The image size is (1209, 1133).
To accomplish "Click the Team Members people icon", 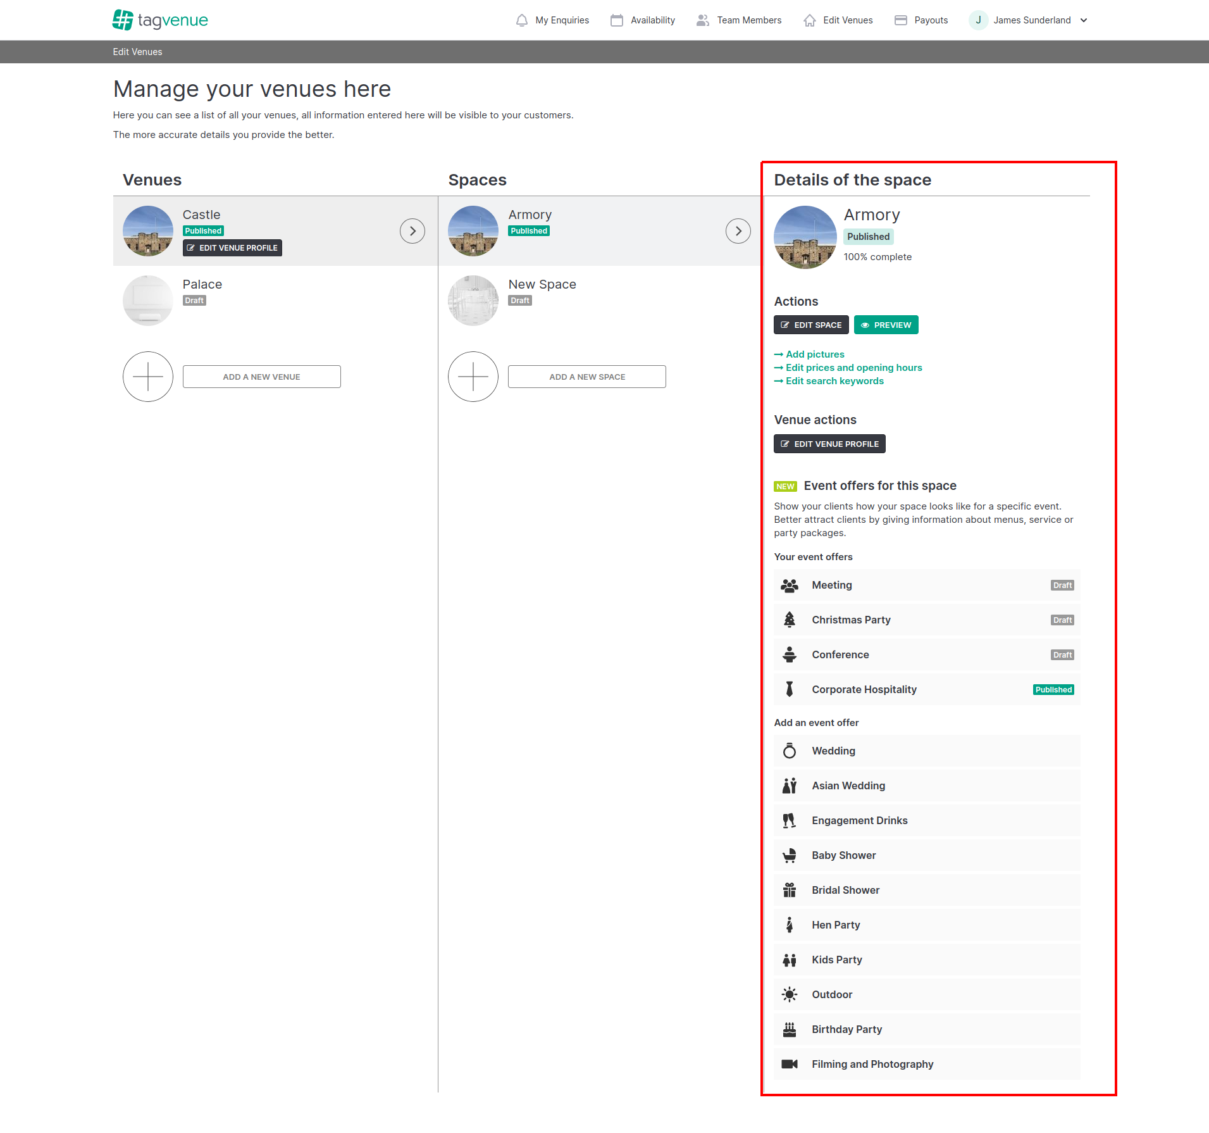I will (x=702, y=20).
